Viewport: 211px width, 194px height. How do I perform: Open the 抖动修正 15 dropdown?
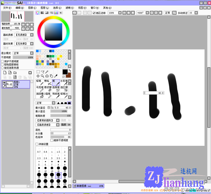[196, 13]
